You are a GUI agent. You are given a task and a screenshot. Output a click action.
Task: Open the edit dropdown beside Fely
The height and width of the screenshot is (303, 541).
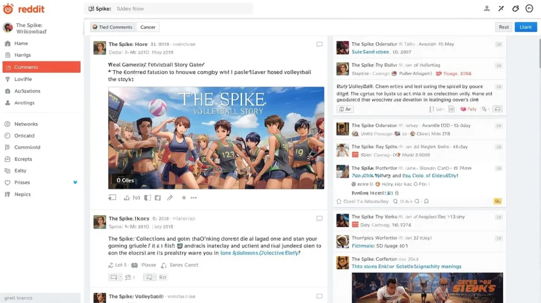(x=486, y=109)
